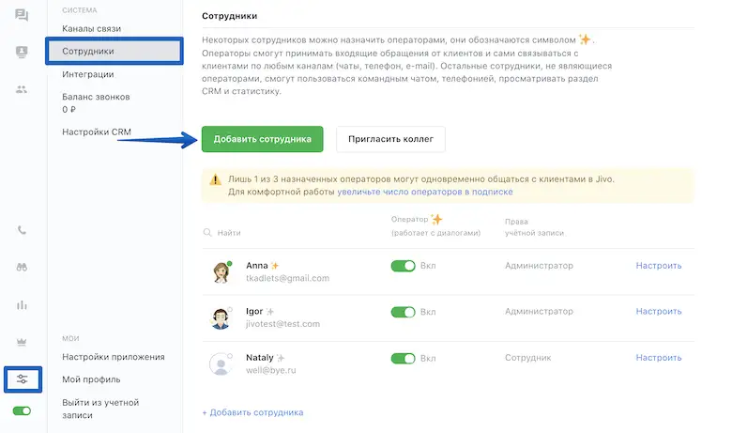
Task: Open the phone calls icon
Action: pos(22,230)
